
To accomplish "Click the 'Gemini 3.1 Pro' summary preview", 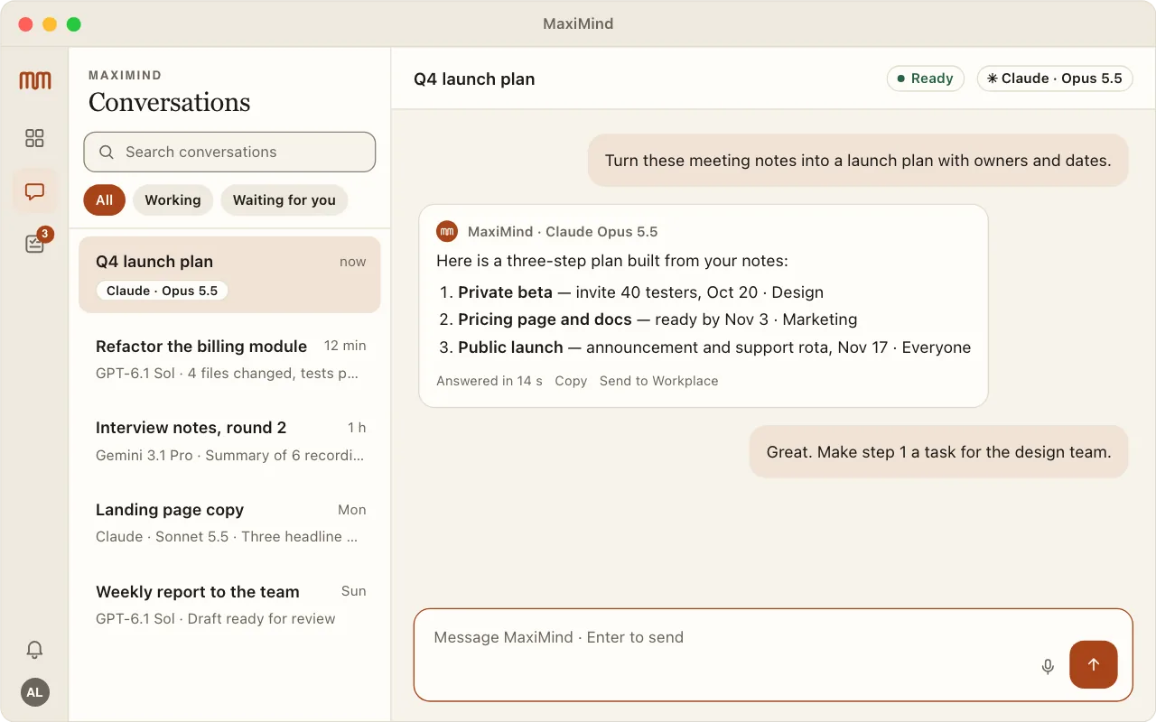I will 230,456.
